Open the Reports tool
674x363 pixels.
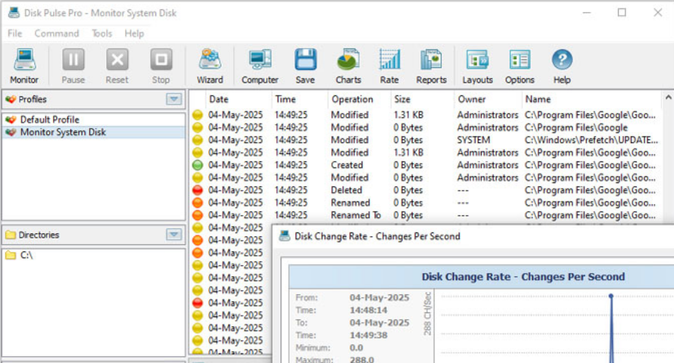(x=431, y=64)
